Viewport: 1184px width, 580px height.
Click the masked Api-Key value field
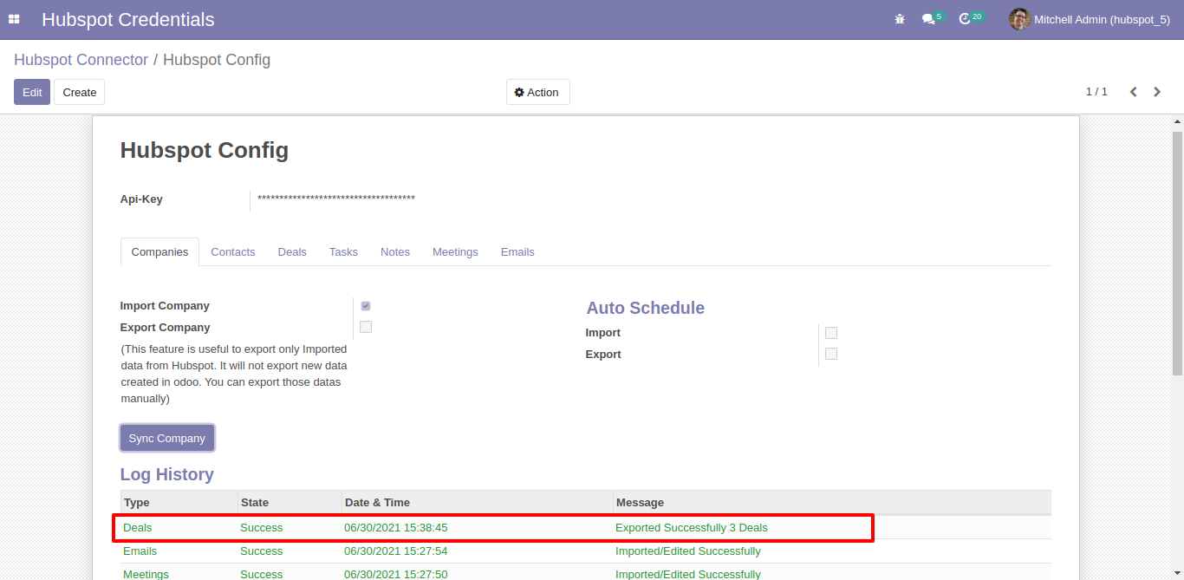[336, 199]
